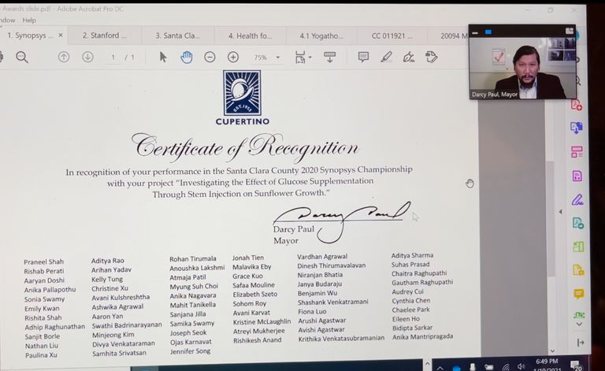This screenshot has width=605, height=371.
Task: Close the '1. Synopsys' tab with its X
Action: [61, 35]
